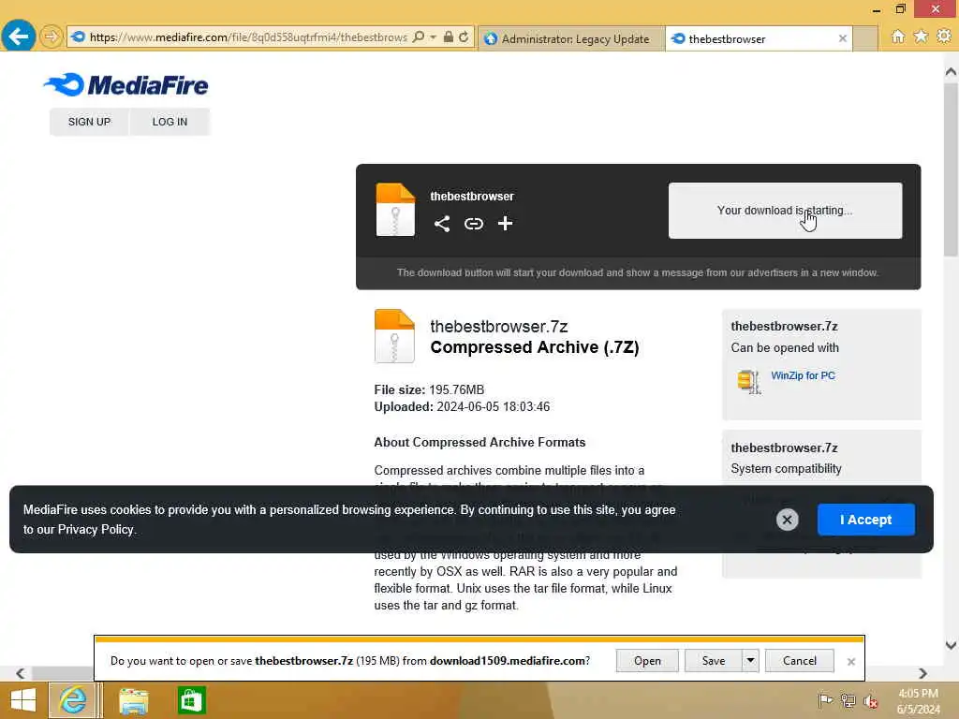Click the System compatibility text

(x=786, y=469)
